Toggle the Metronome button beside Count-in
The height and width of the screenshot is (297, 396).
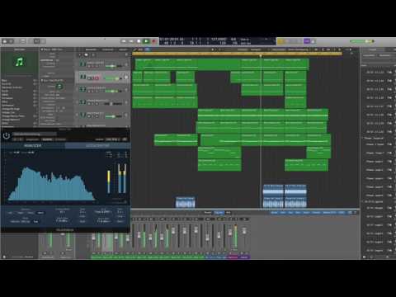coord(313,41)
